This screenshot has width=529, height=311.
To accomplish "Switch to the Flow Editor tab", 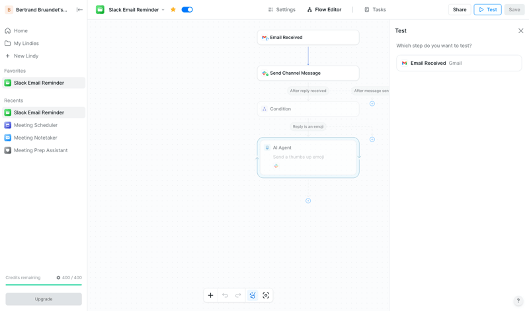I will tap(324, 10).
